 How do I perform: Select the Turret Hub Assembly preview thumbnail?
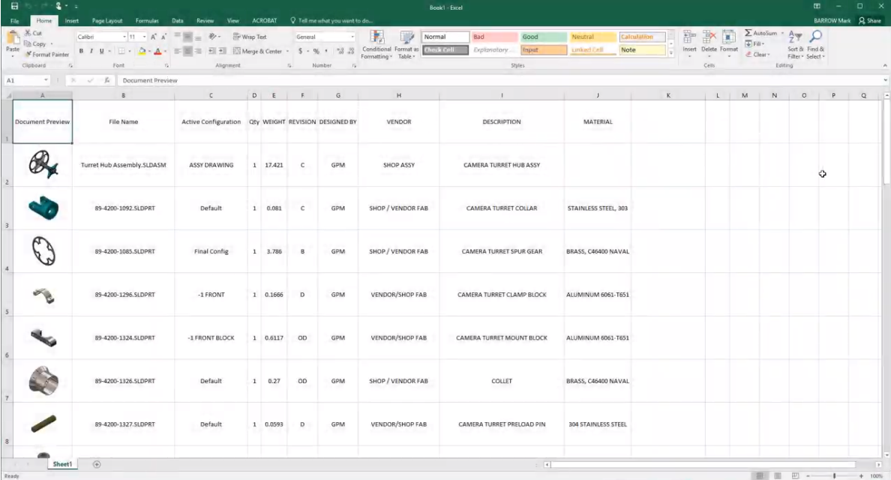click(43, 165)
